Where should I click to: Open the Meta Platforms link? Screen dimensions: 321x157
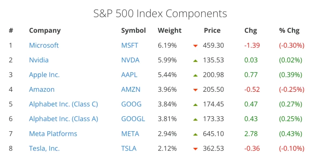[x=53, y=133]
